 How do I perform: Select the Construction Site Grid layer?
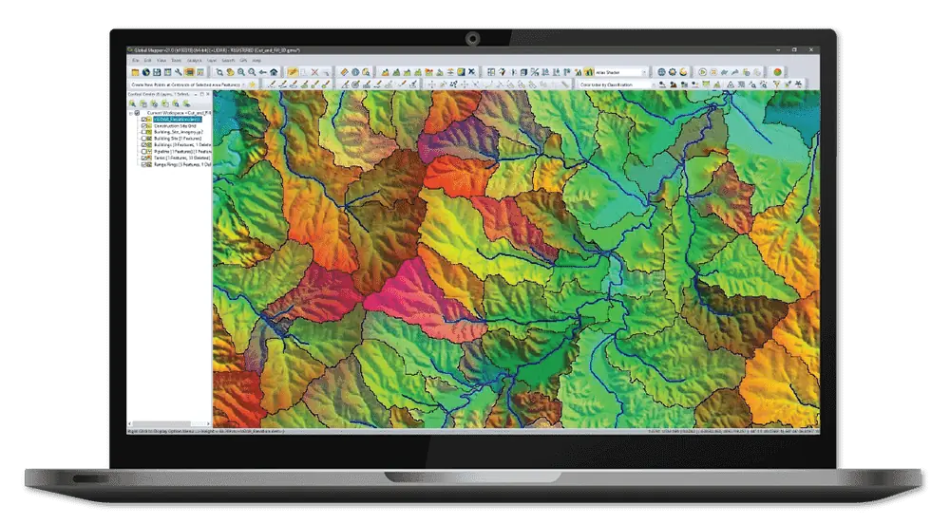[175, 126]
